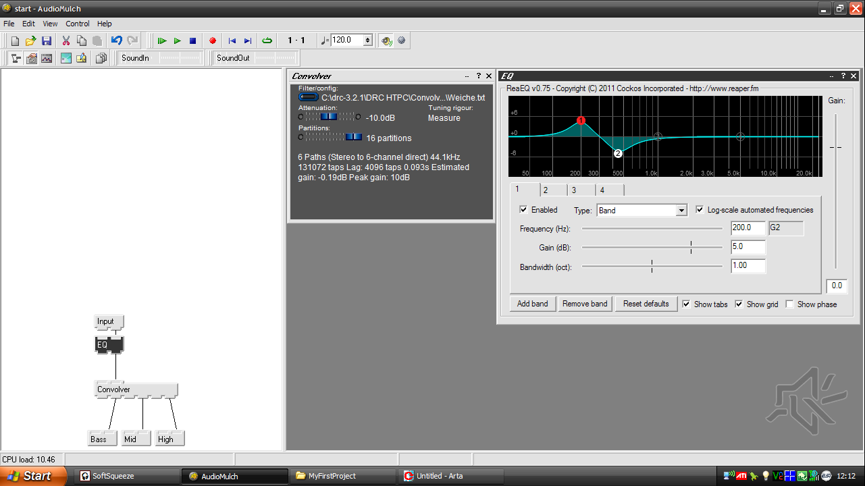Click the Add band button
This screenshot has width=865, height=486.
point(533,304)
